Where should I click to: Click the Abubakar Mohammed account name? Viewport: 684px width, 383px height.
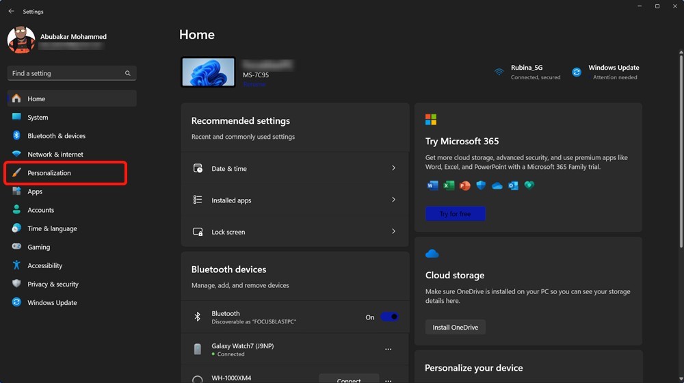[x=73, y=37]
